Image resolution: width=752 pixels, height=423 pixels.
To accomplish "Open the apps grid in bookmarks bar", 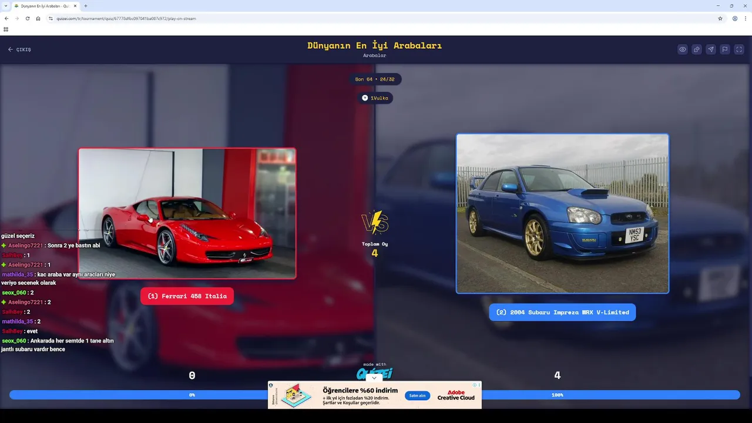I will click(6, 29).
